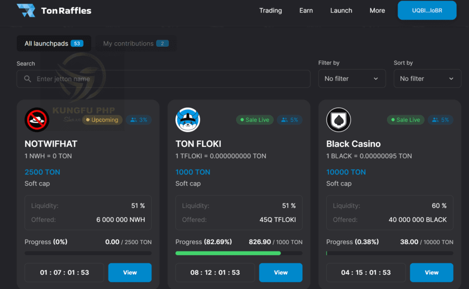Click the TON FLOKI title
The image size is (469, 289).
click(x=199, y=144)
